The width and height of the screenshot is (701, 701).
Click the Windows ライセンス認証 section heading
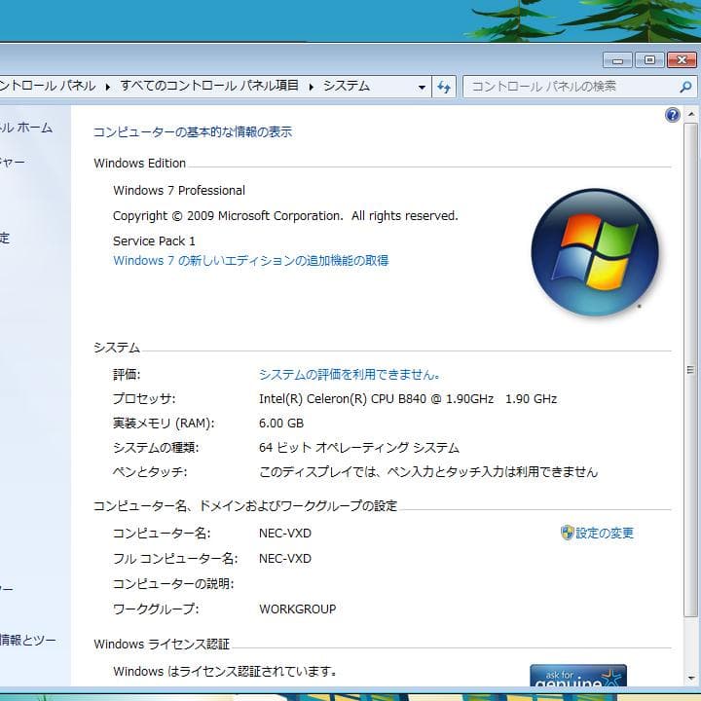click(x=162, y=645)
